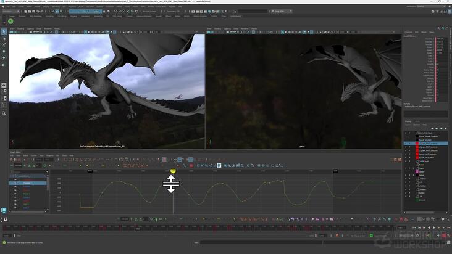
Task: Click the magnifier search icon in left sidebar
Action: click(4, 113)
